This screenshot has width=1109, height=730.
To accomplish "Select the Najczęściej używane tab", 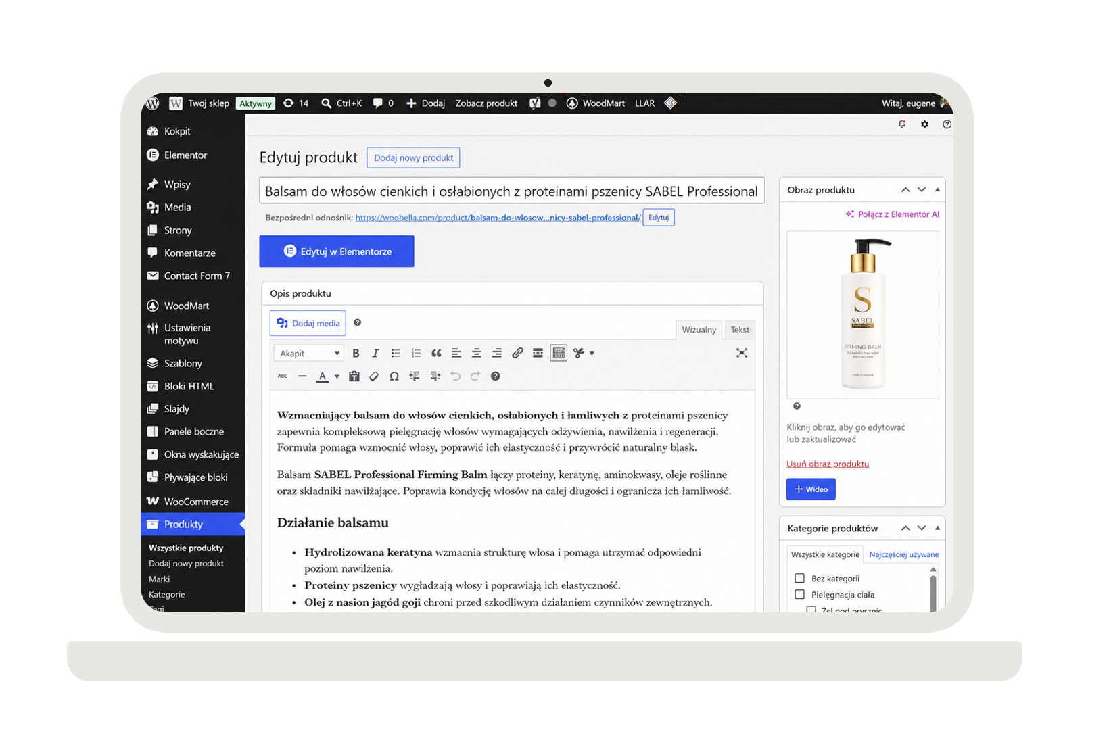I will [x=903, y=554].
